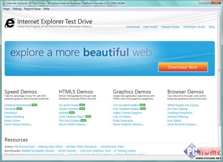Click the HTML5 Demos heading

(x=76, y=92)
